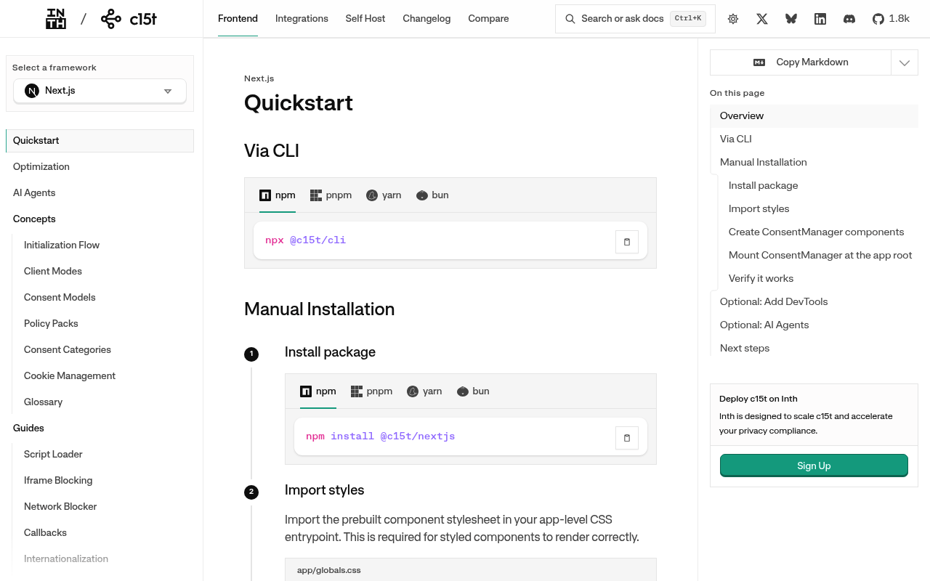Screen dimensions: 930x581
Task: Toggle the light/dark theme icon
Action: point(733,19)
